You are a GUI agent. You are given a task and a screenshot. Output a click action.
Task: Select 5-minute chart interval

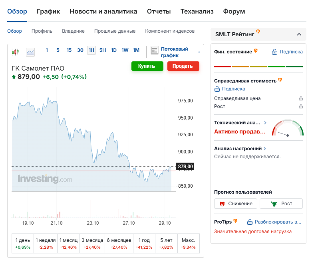tap(58, 50)
